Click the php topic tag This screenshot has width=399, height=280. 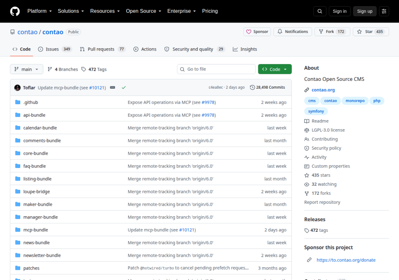(x=377, y=101)
